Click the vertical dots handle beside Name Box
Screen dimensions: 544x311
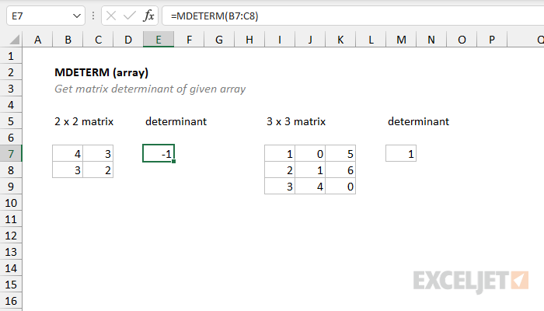point(93,16)
